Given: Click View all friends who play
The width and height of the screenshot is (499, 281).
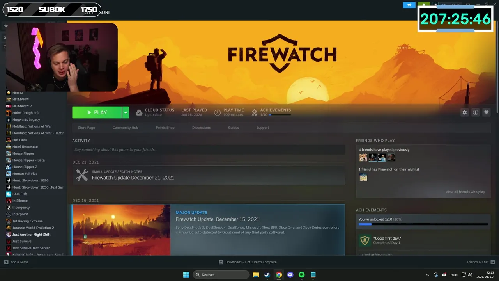Looking at the screenshot, I should pyautogui.click(x=465, y=192).
